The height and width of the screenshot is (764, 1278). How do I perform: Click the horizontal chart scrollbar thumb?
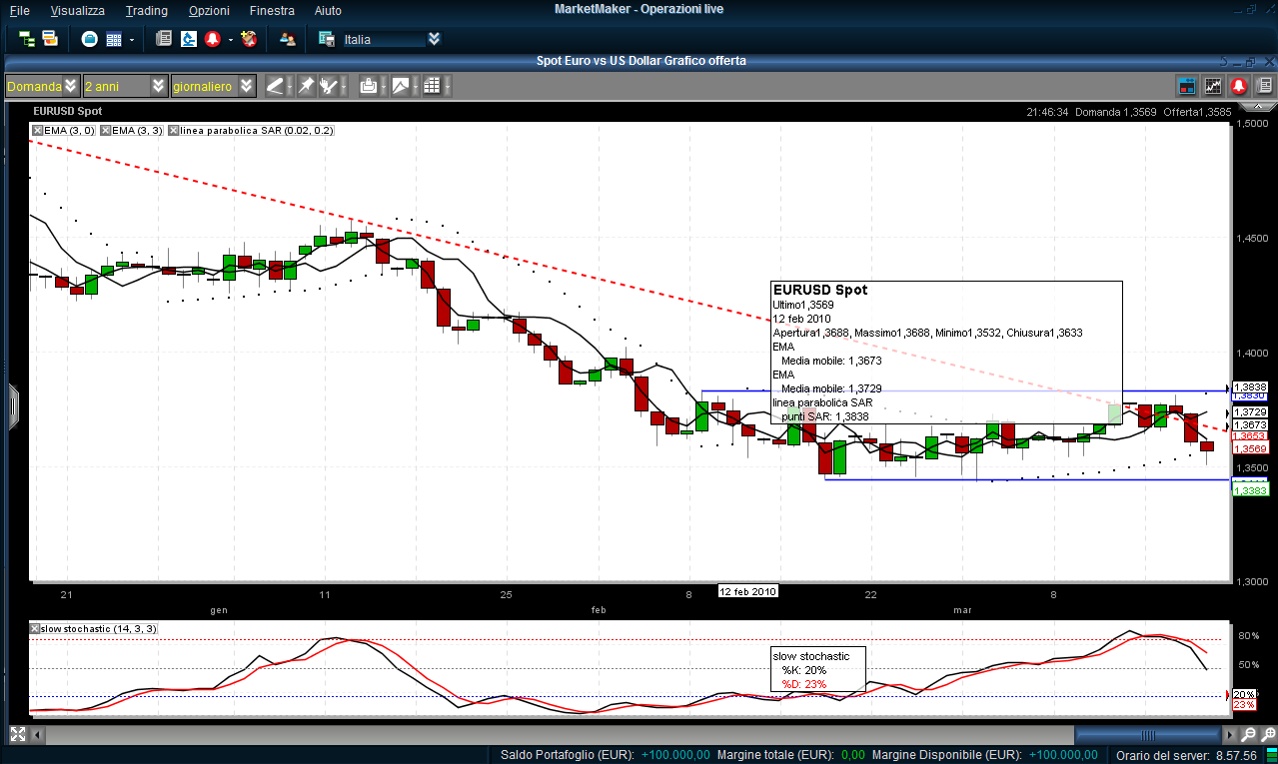1149,734
